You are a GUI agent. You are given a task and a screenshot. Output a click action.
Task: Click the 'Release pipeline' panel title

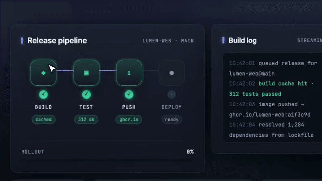click(57, 41)
